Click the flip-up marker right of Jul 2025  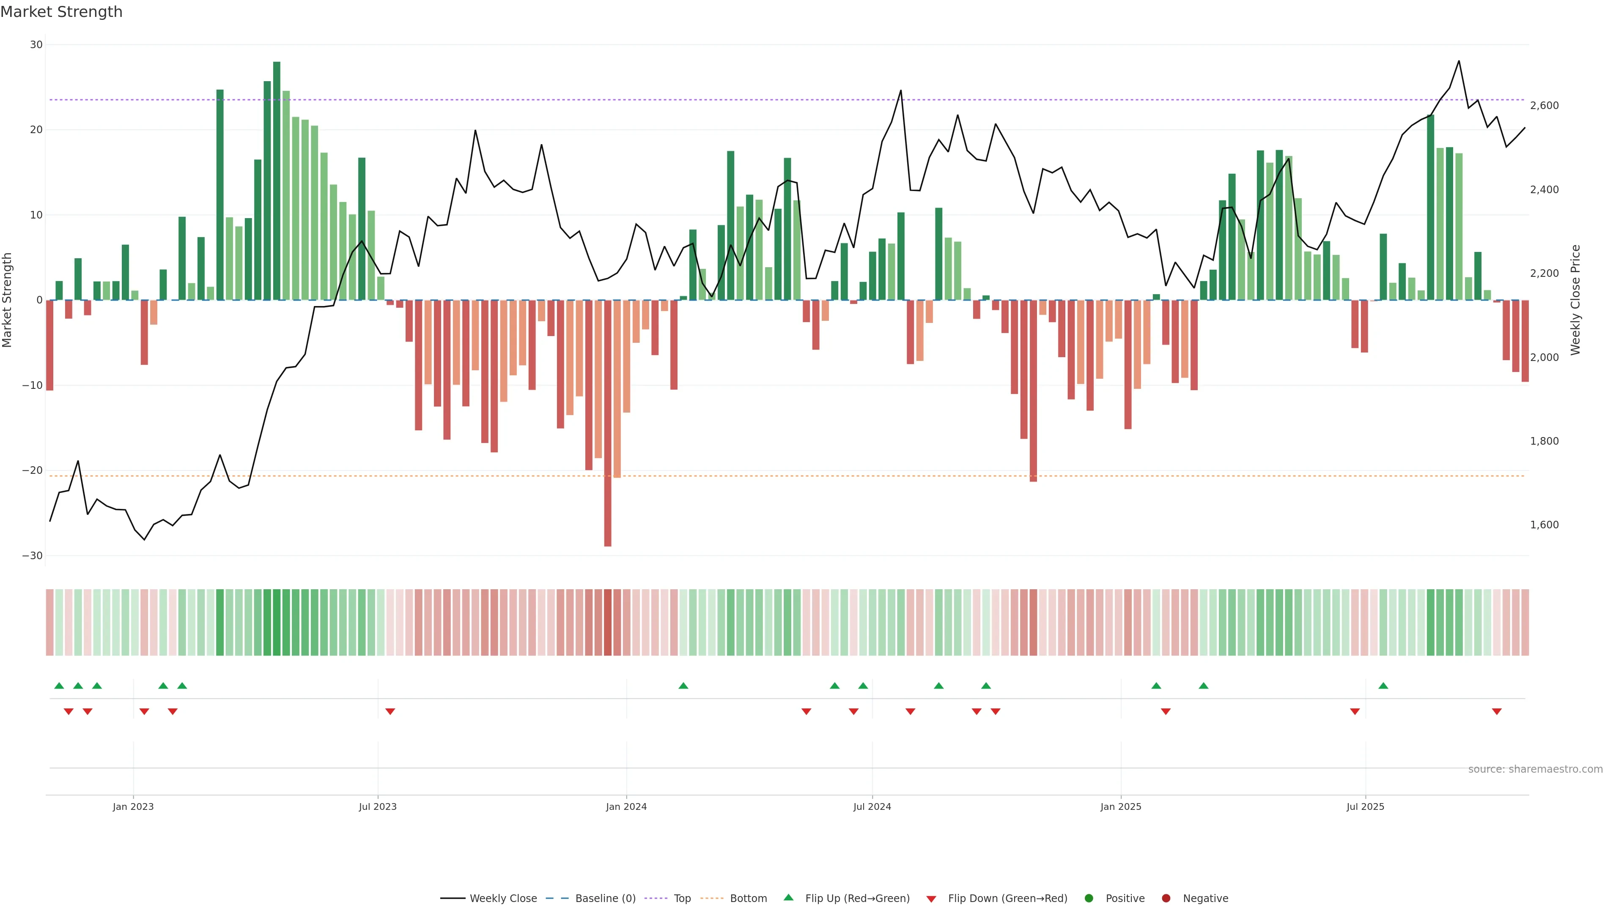coord(1383,686)
